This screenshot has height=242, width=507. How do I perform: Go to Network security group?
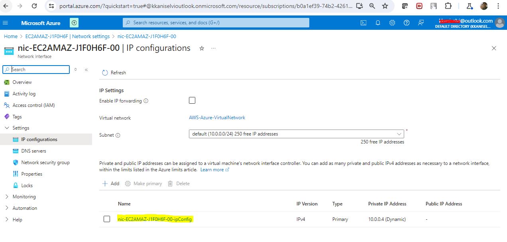[x=45, y=163]
